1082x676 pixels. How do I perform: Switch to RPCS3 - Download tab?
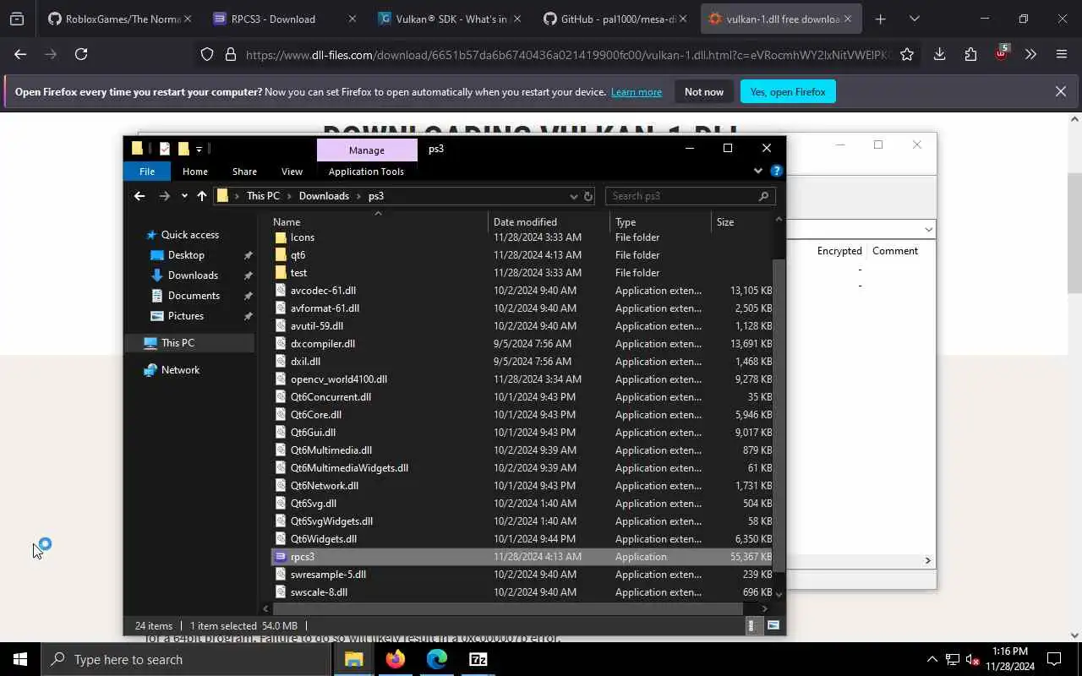(285, 19)
